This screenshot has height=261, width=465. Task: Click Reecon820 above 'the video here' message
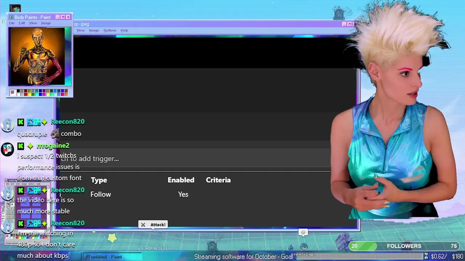[68, 190]
